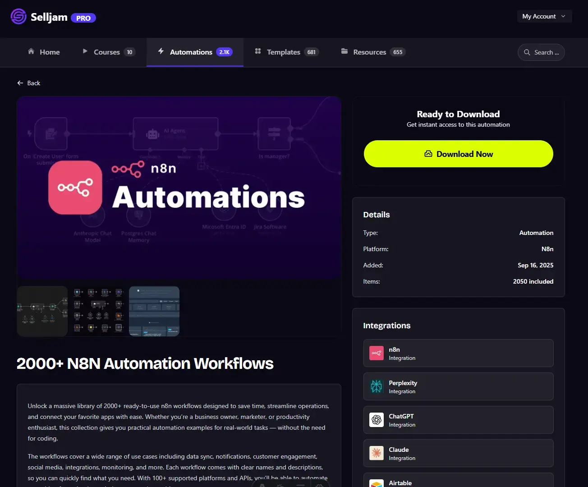Click the Resources folder icon

point(345,51)
